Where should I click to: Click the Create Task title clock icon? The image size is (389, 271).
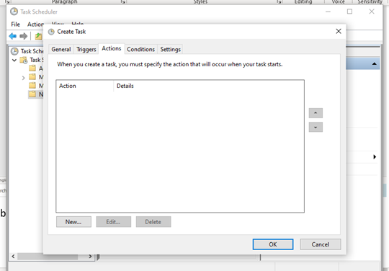(51, 32)
